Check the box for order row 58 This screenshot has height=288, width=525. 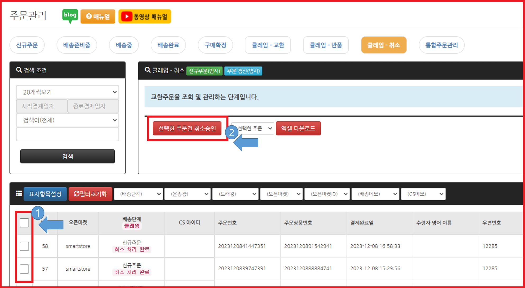[x=24, y=246]
